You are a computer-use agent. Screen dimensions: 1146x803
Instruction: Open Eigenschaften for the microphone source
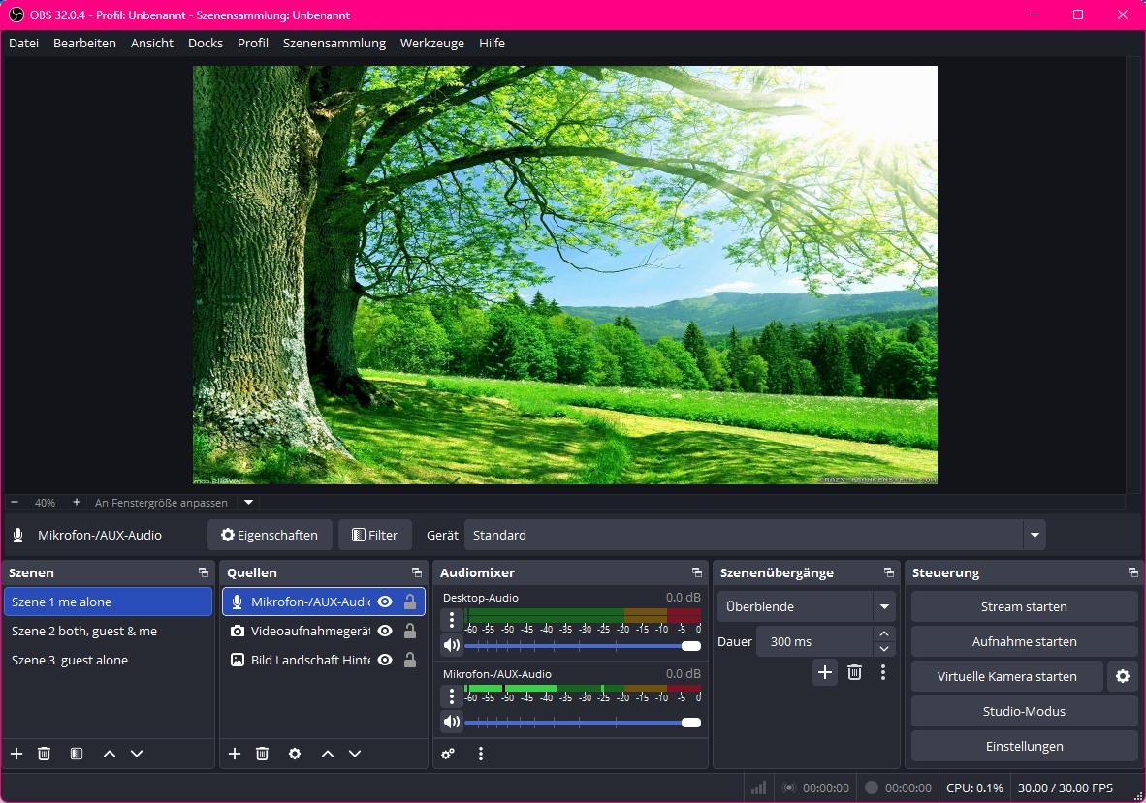(270, 535)
